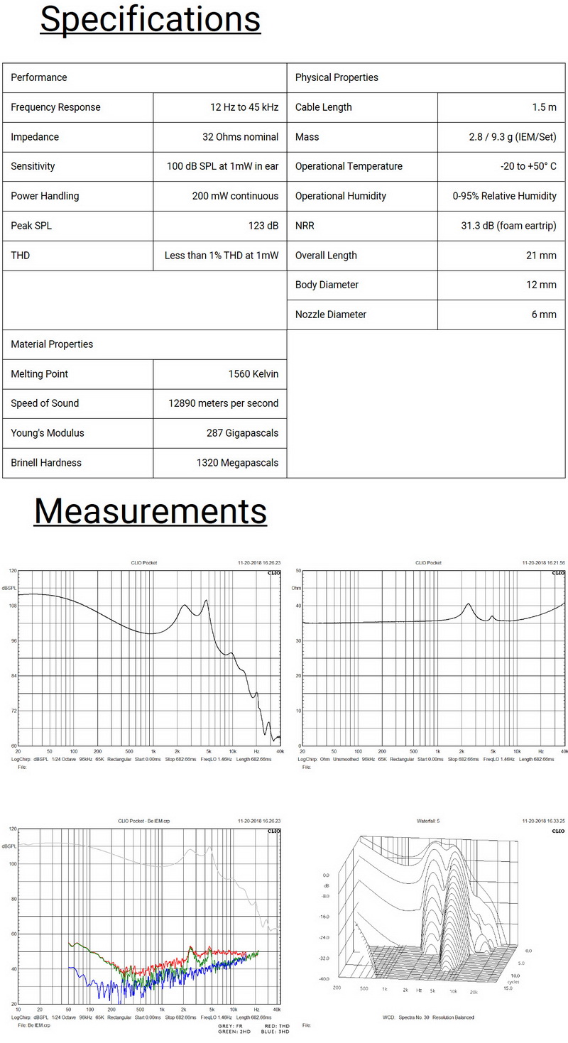
Task: Click the Frequency Response label cell
Action: [x=78, y=107]
